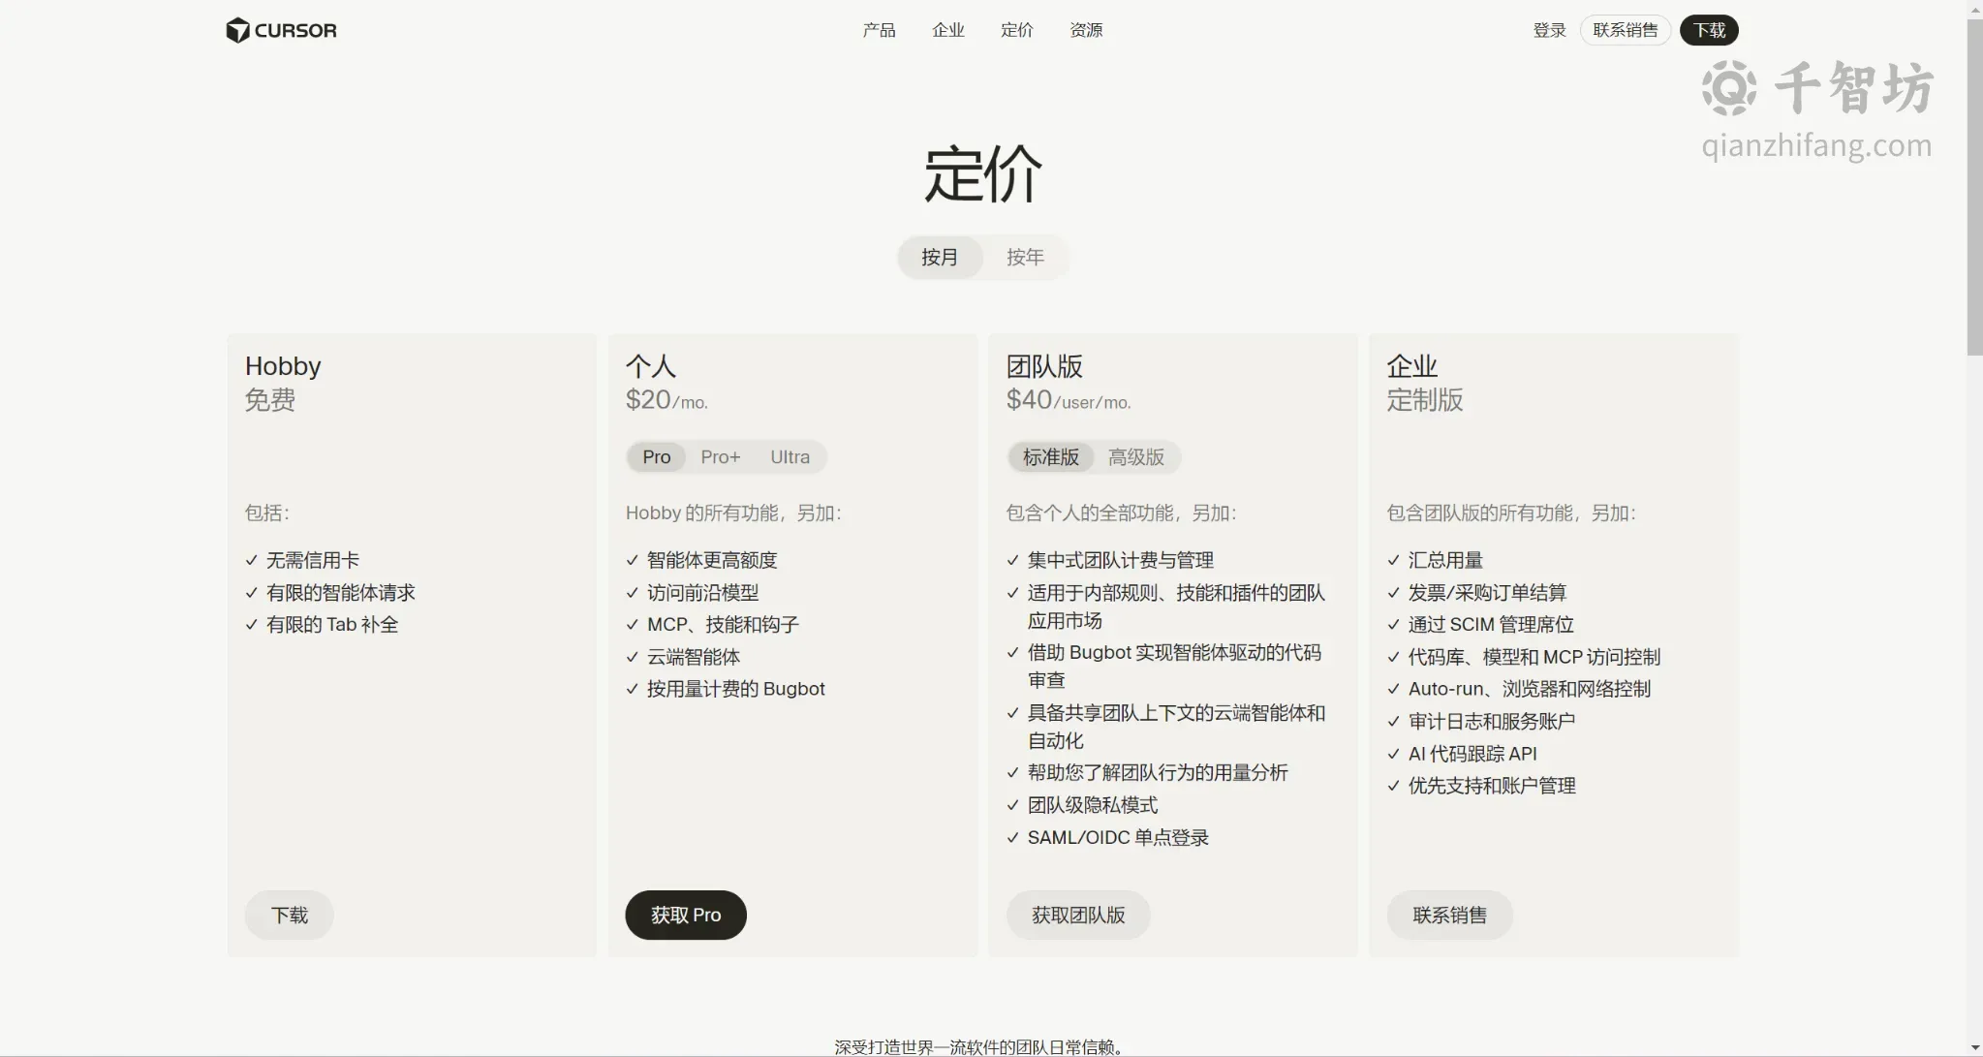Click the checkmark beside 有限的 Tab 补全
This screenshot has width=1983, height=1057.
point(251,625)
